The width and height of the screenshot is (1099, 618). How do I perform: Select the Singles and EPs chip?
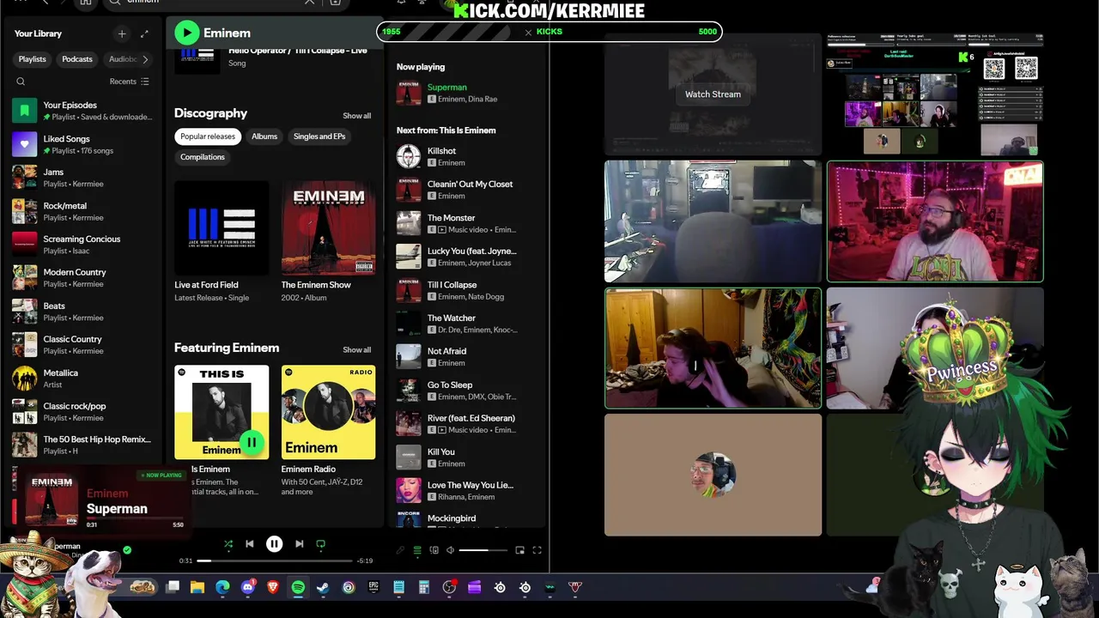pos(319,136)
